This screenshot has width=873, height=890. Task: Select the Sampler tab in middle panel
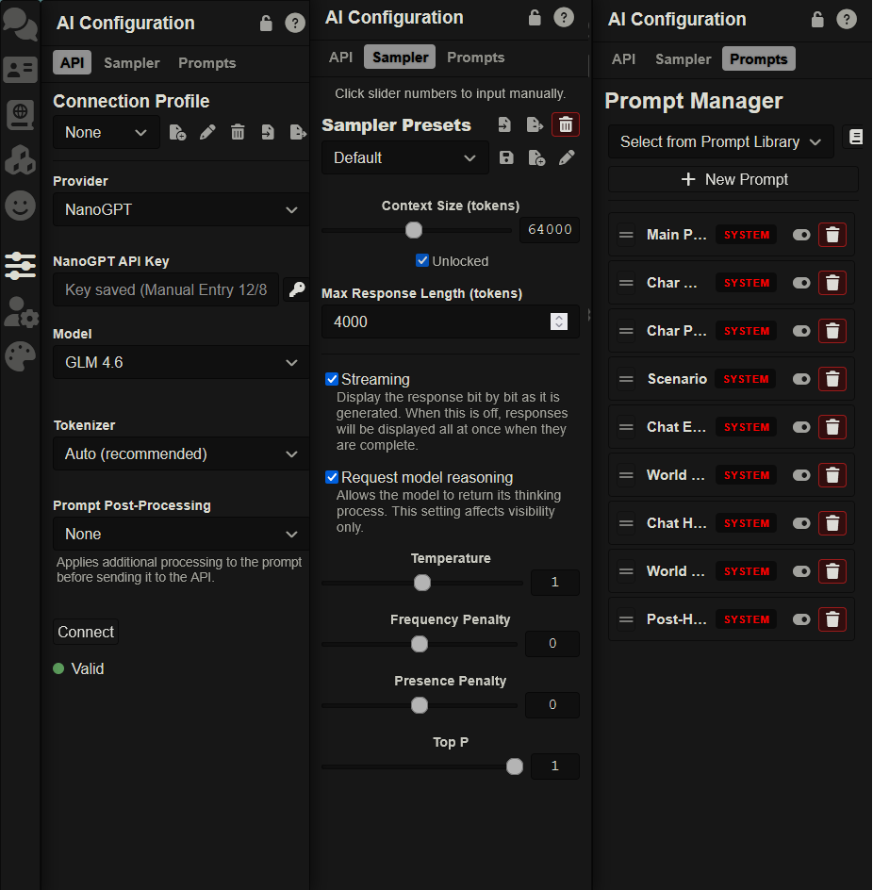[400, 57]
